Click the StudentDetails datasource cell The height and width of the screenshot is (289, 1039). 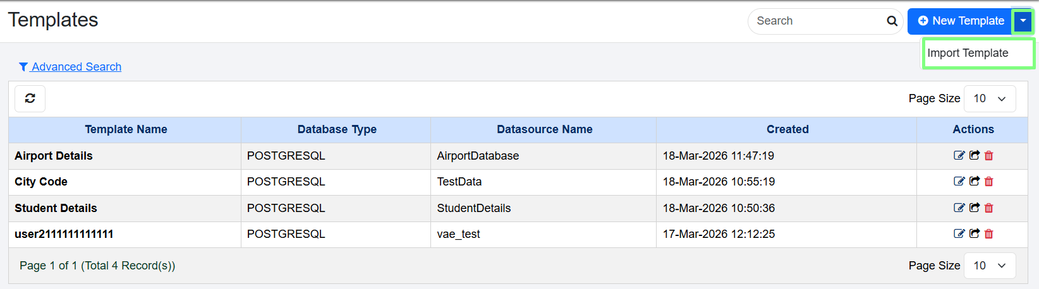[474, 208]
